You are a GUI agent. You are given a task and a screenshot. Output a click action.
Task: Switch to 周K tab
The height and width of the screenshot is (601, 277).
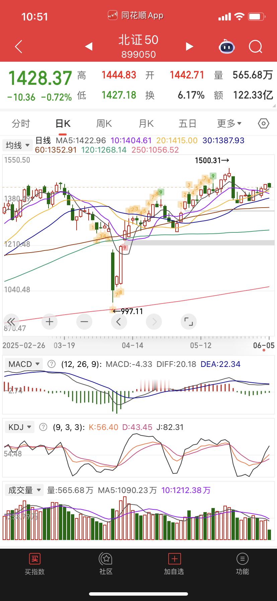click(x=104, y=123)
